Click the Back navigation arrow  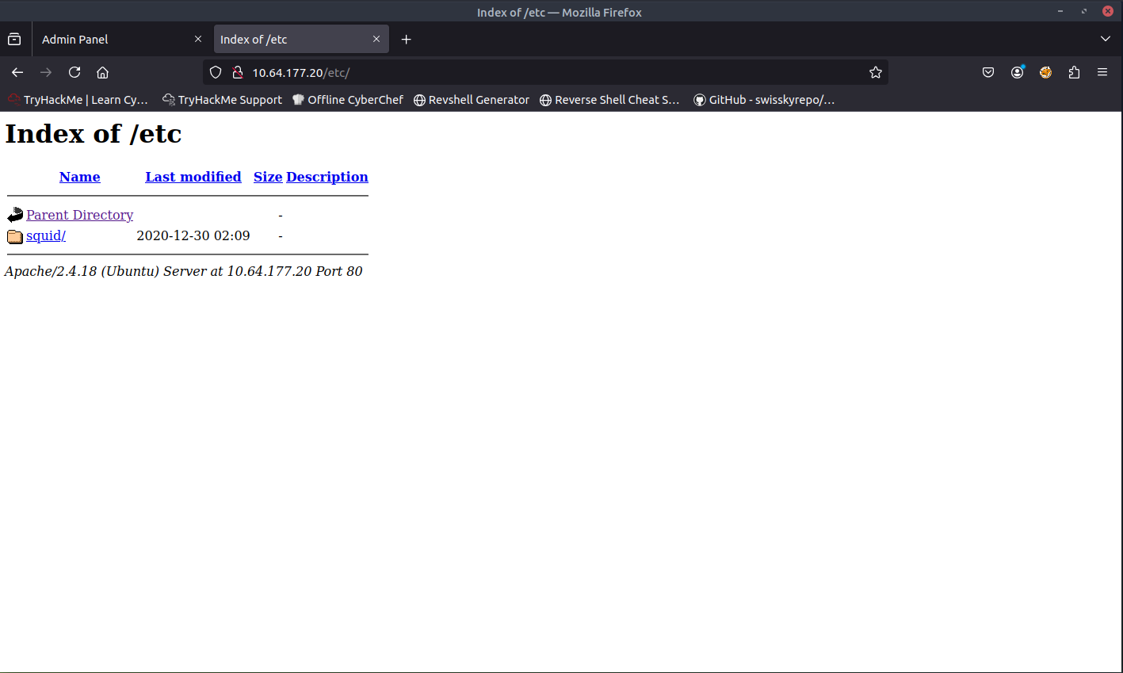17,72
